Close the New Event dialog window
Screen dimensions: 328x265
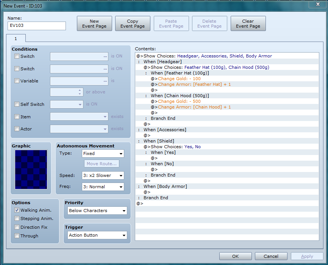(x=317, y=4)
